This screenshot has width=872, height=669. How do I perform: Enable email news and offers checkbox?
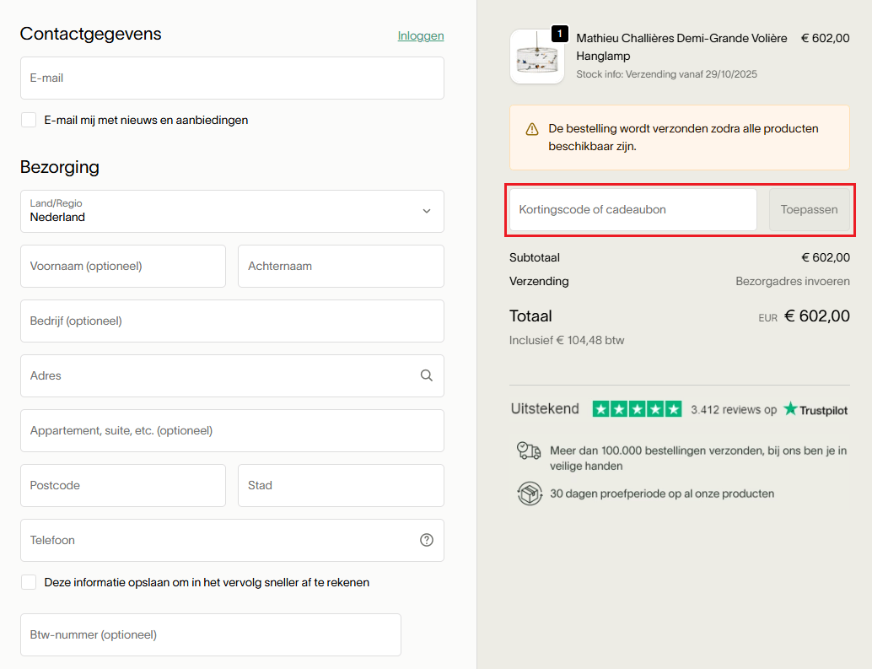pyautogui.click(x=29, y=120)
